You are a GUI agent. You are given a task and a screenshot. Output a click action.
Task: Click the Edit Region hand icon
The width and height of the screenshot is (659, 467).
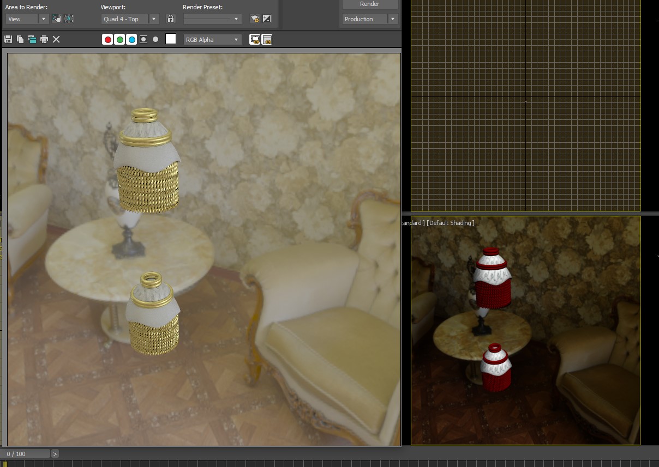(x=57, y=19)
